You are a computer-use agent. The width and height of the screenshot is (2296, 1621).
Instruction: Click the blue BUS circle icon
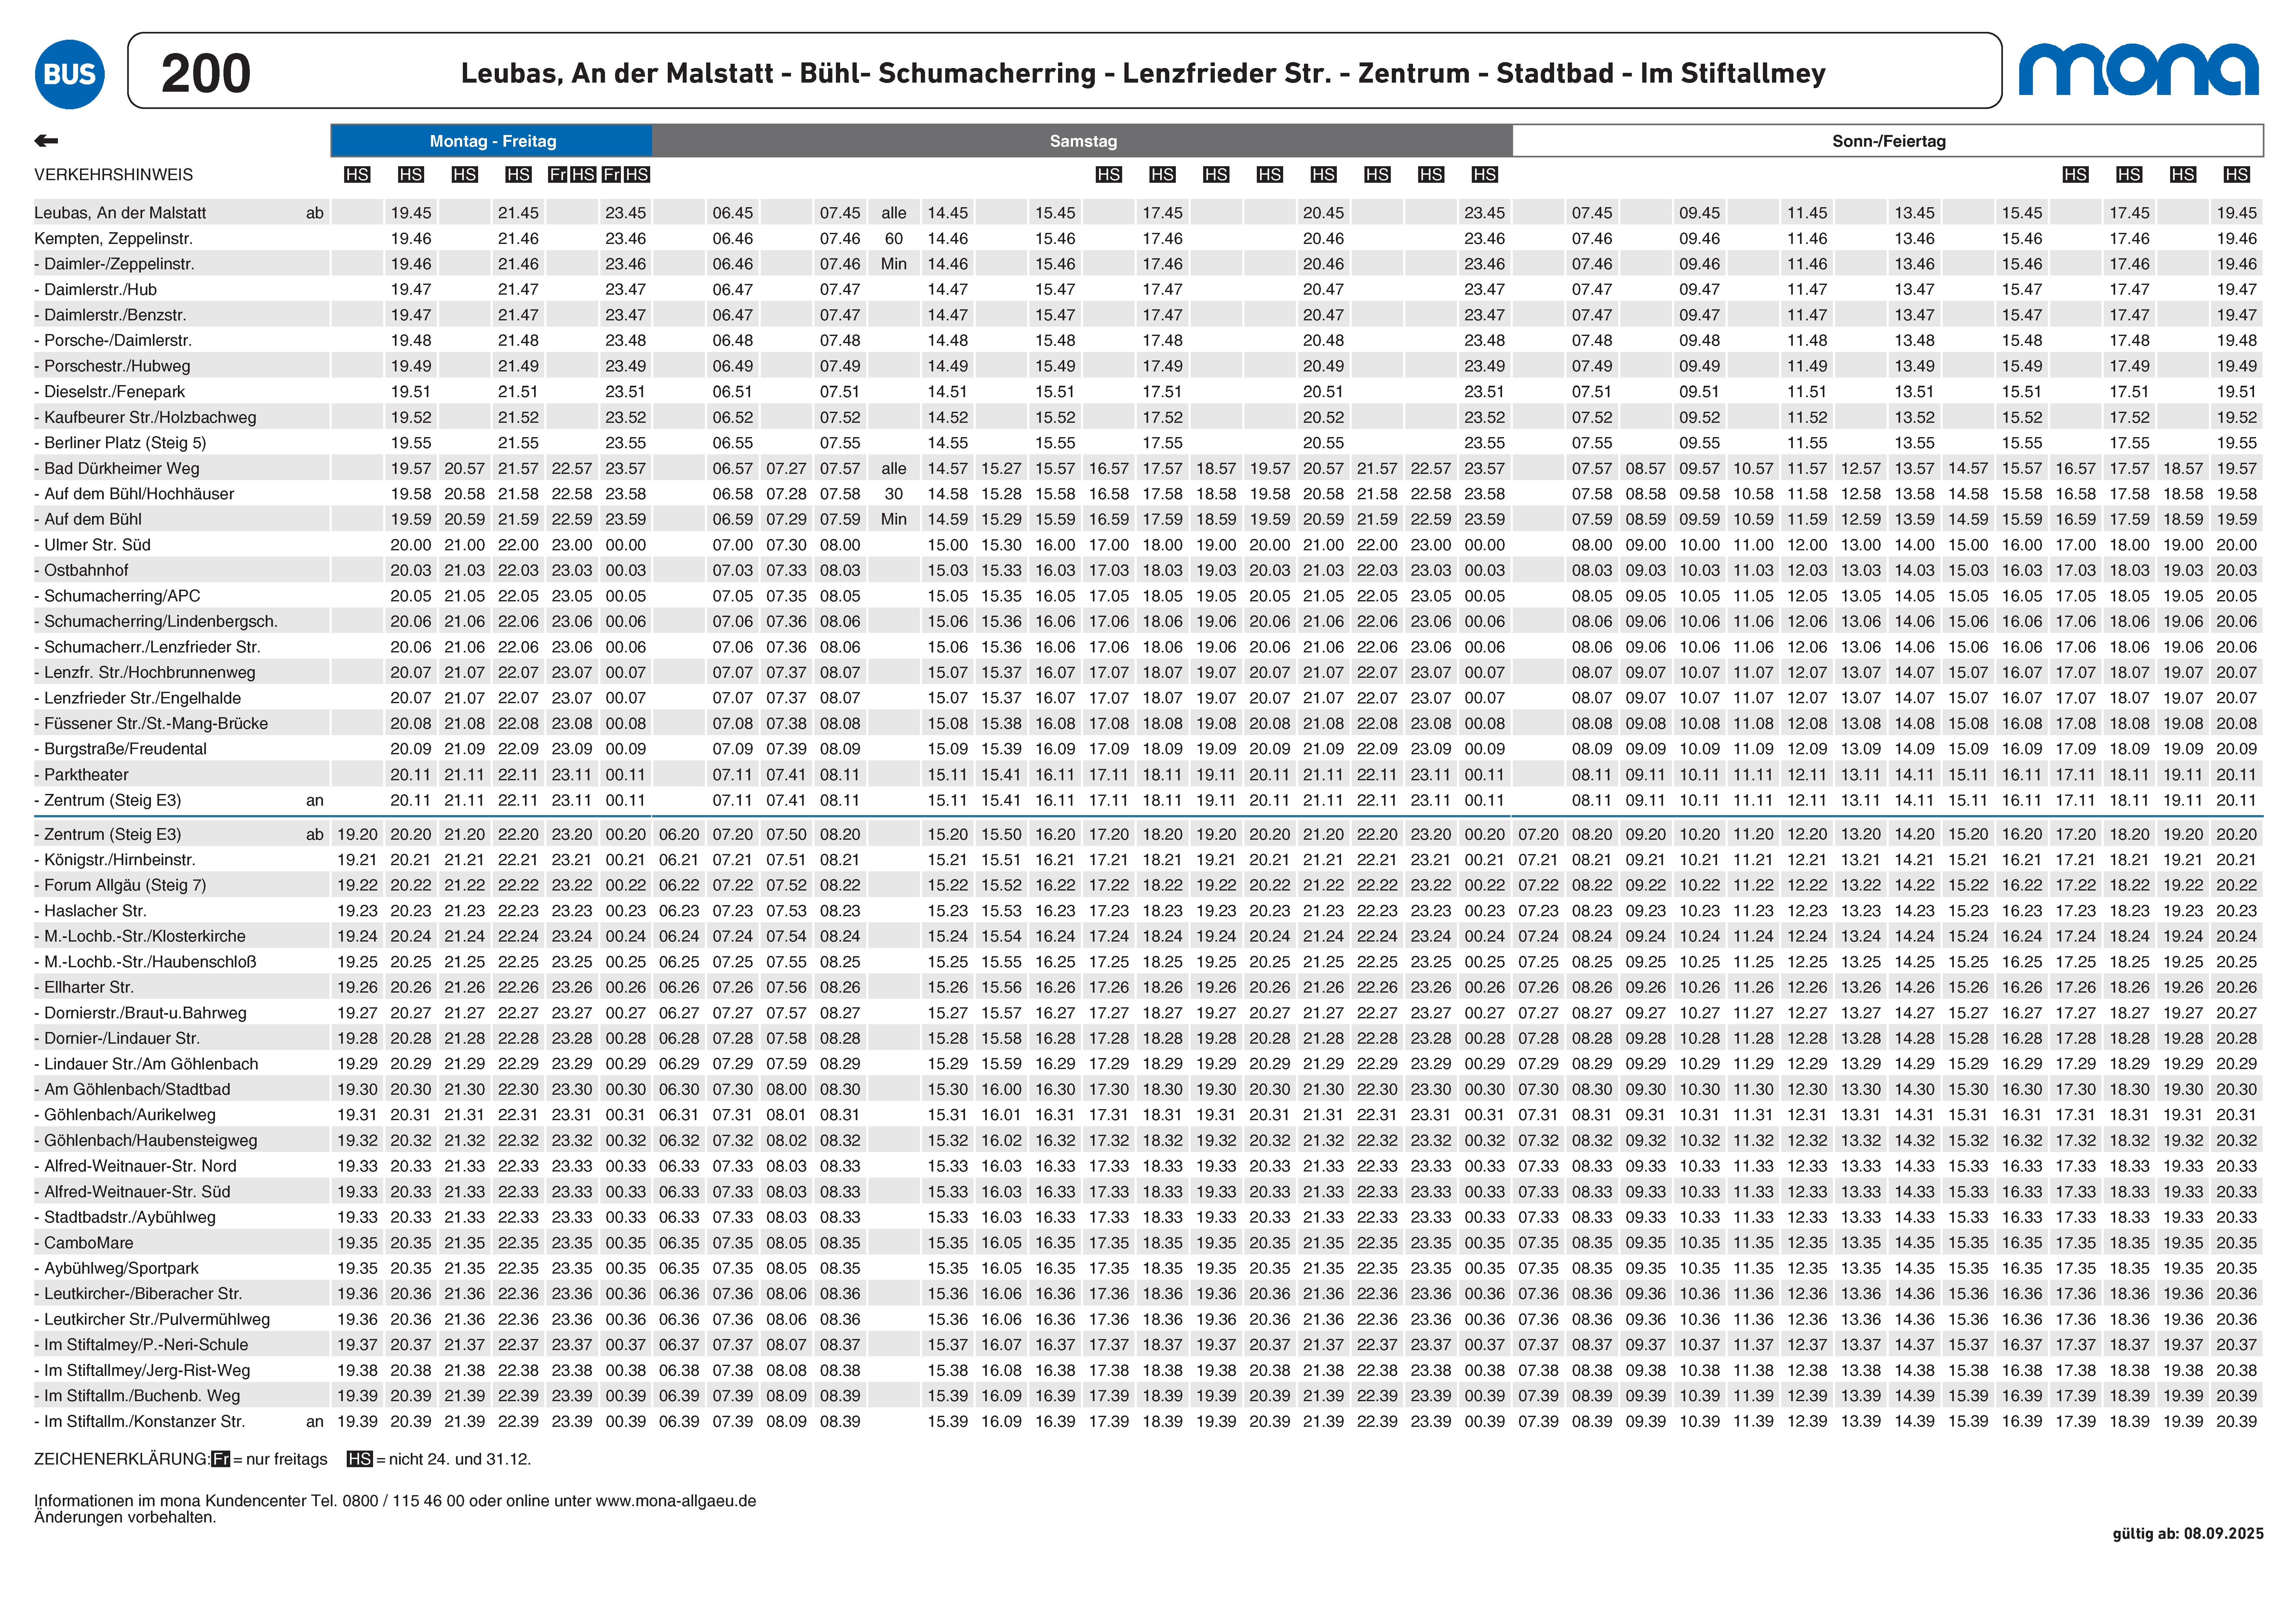[x=70, y=74]
